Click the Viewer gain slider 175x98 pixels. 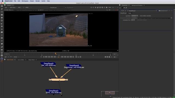(x=25, y=10)
